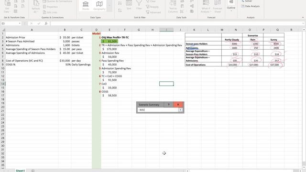Select the currently active empty cell I14
Screen dimensions: 306x172
(166, 84)
